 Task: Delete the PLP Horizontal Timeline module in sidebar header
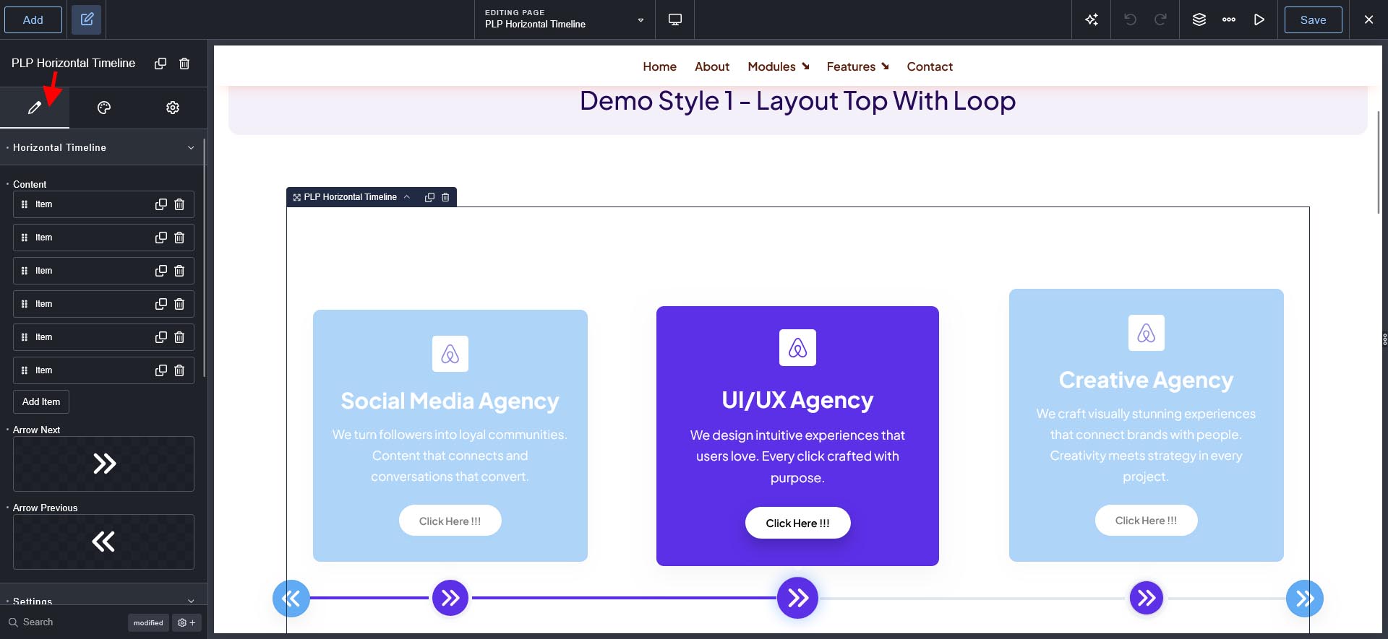point(184,64)
